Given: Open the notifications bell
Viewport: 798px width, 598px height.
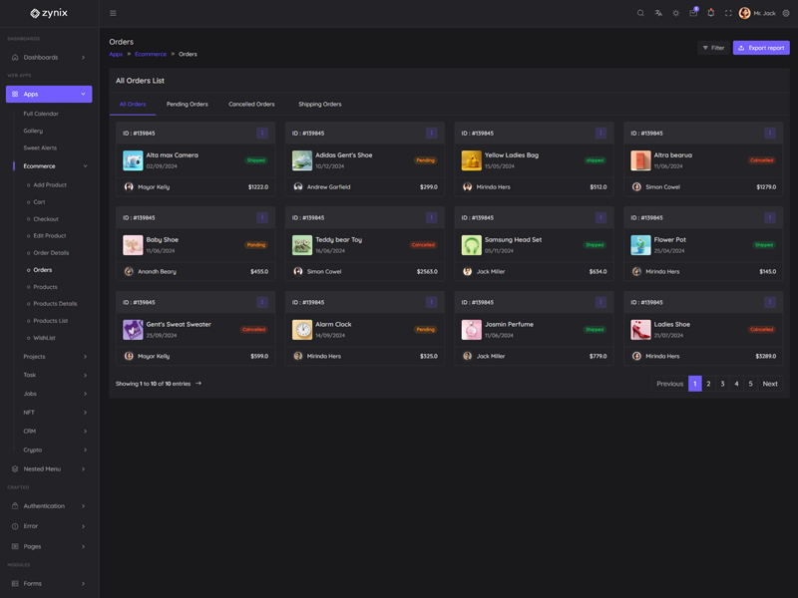Looking at the screenshot, I should [x=710, y=13].
